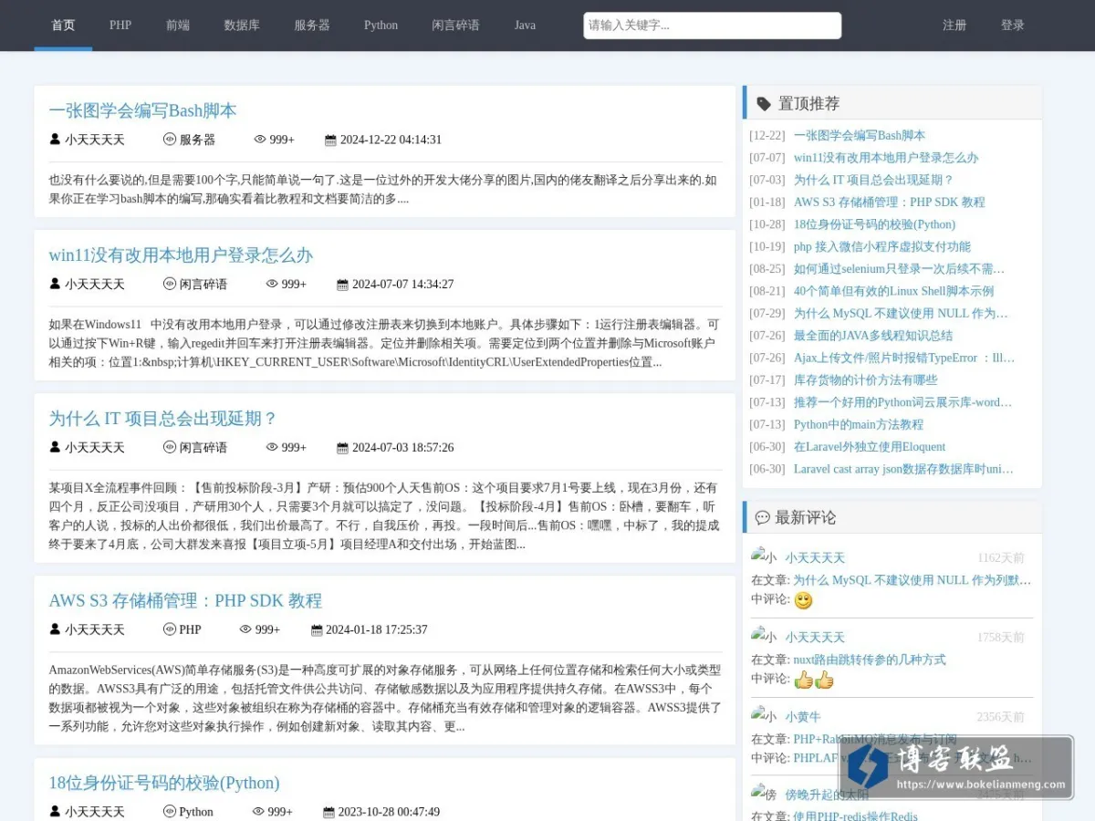Open post title win11没有改用本地用户登录怎么办
Image resolution: width=1095 pixels, height=821 pixels.
point(181,255)
